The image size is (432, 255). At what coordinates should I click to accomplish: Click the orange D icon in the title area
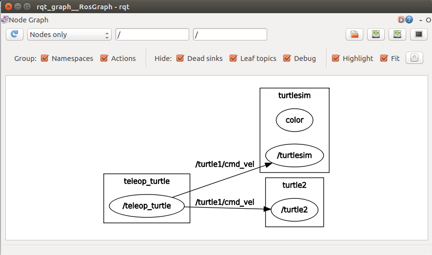(401, 20)
